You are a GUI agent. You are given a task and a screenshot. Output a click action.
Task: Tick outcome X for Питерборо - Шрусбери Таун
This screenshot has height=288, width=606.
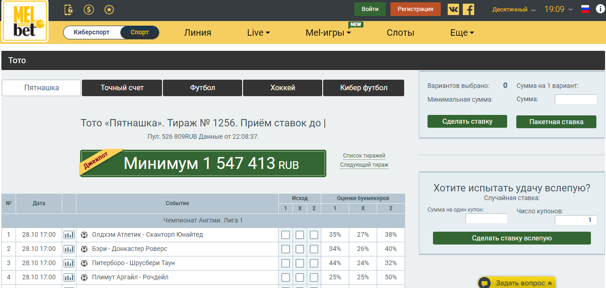coord(300,263)
